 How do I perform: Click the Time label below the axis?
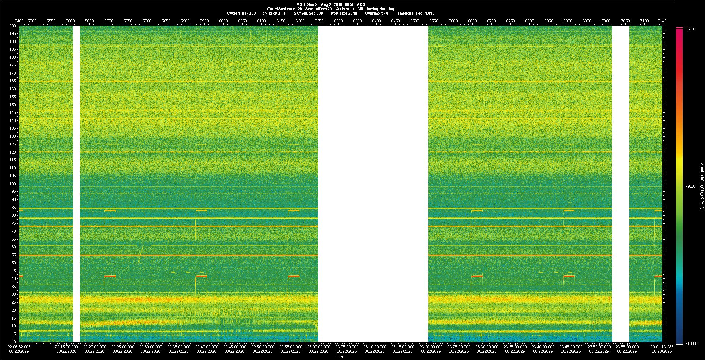[339, 356]
